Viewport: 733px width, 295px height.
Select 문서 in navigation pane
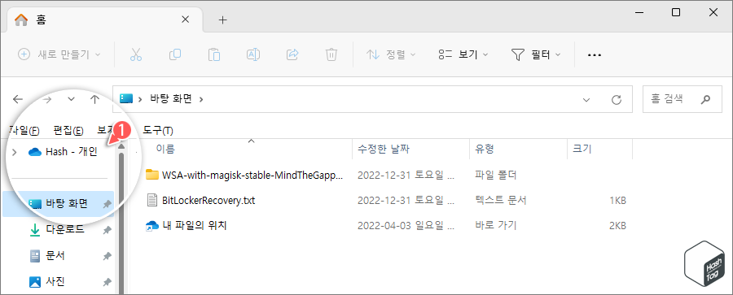point(59,256)
